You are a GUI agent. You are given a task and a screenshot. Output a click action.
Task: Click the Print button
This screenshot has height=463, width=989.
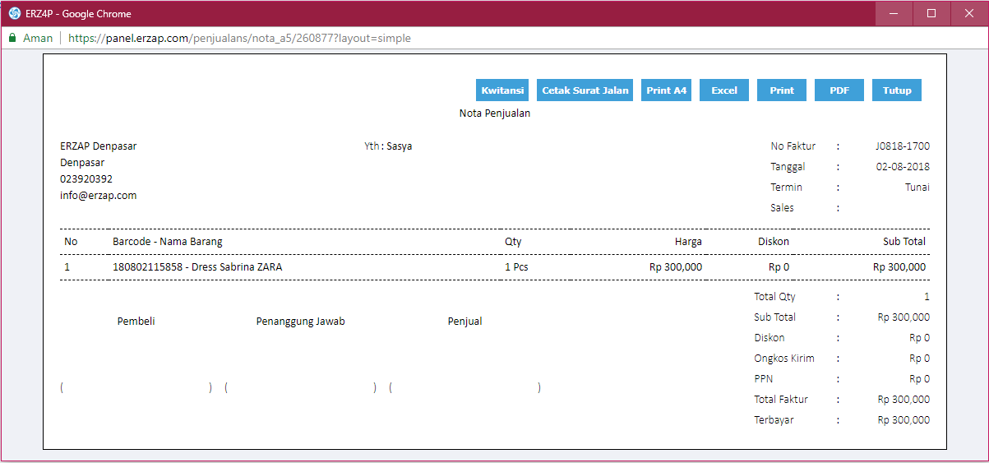[x=782, y=90]
